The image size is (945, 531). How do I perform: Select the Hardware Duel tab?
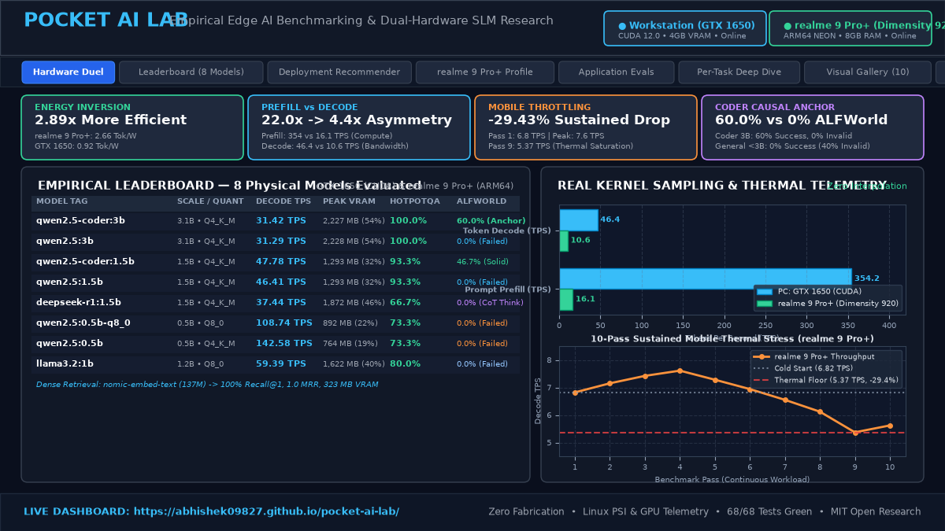pos(69,72)
